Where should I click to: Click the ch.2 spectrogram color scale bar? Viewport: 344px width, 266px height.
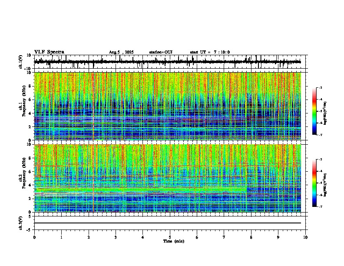314,183
